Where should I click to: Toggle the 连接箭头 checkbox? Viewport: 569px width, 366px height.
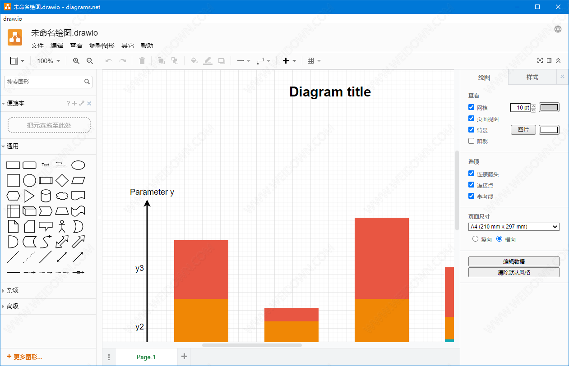point(472,174)
